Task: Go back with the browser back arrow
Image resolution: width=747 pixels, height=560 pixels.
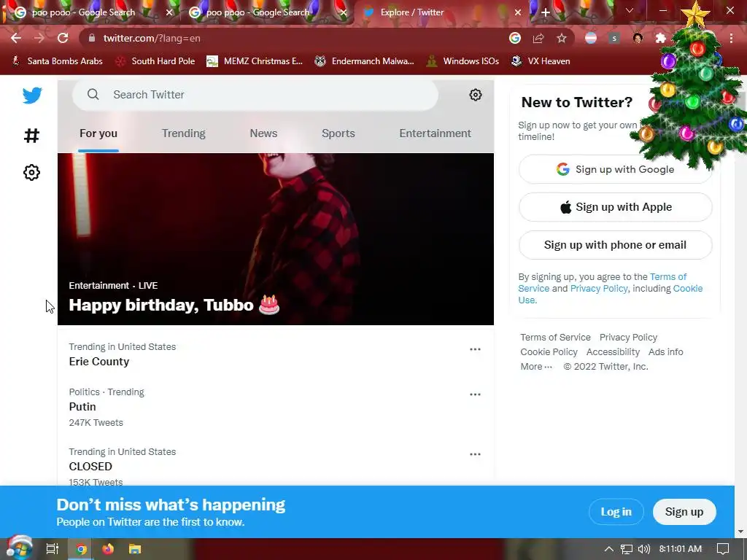Action: click(16, 38)
